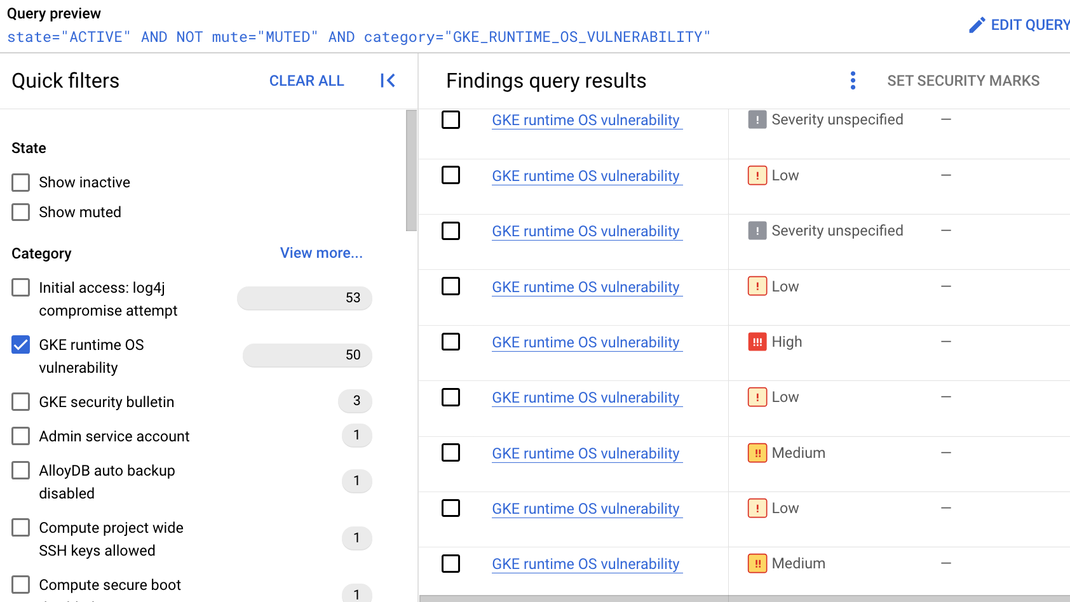
Task: Select the High severity finding row checkbox
Action: tap(450, 342)
